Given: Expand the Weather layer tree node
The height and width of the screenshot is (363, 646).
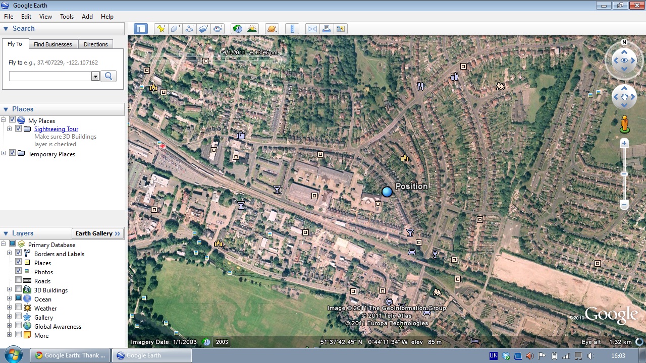Looking at the screenshot, I should tap(9, 308).
